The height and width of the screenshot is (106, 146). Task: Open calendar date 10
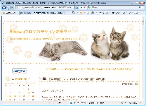28,93
